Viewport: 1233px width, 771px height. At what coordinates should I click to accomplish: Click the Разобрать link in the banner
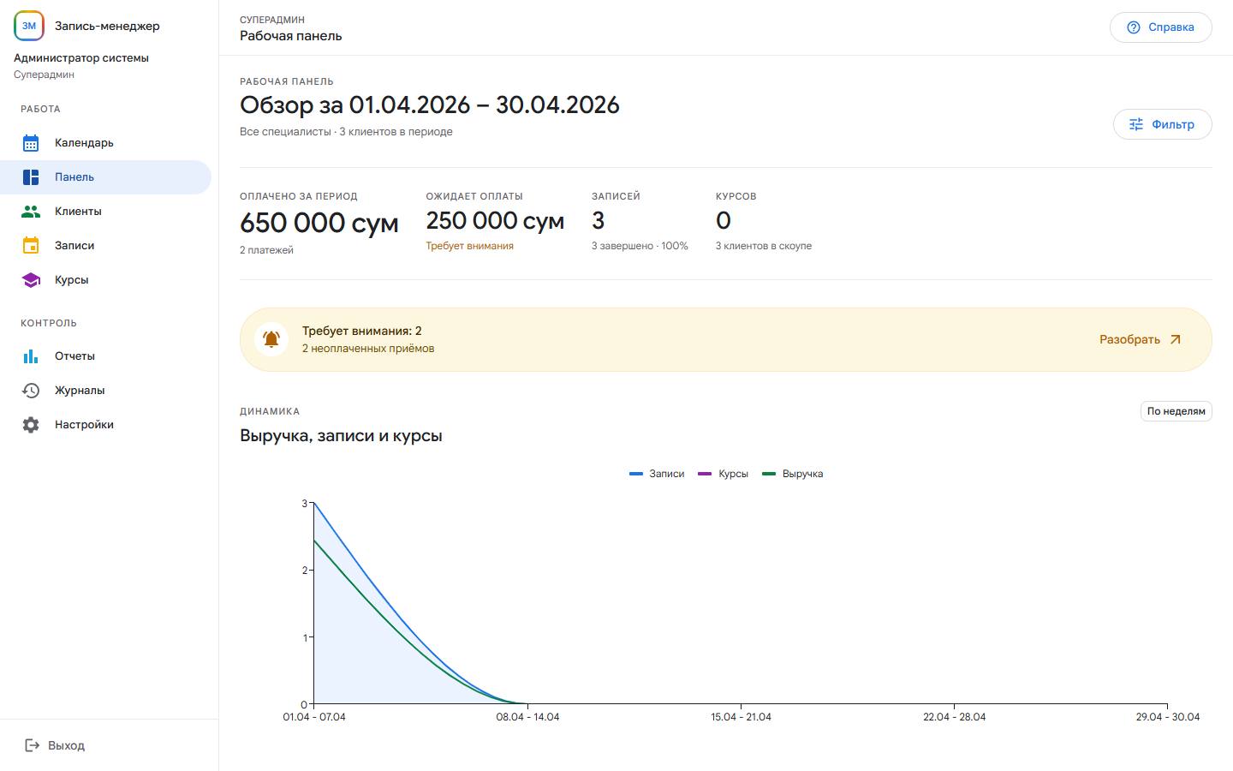click(x=1141, y=339)
